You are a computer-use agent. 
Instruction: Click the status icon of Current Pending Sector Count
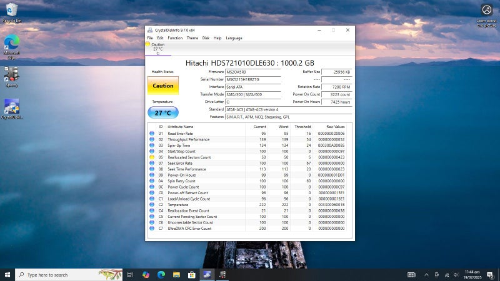pos(152,216)
